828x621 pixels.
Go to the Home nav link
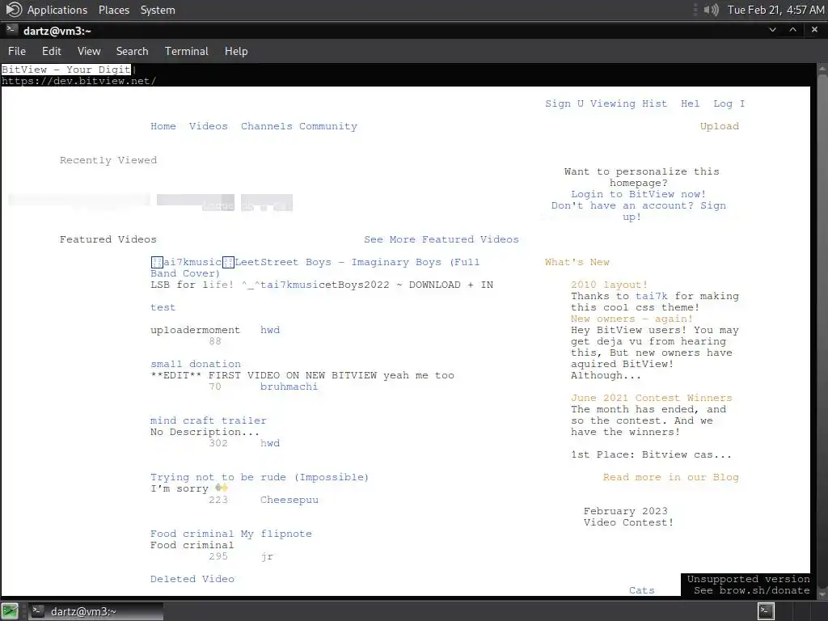click(163, 126)
